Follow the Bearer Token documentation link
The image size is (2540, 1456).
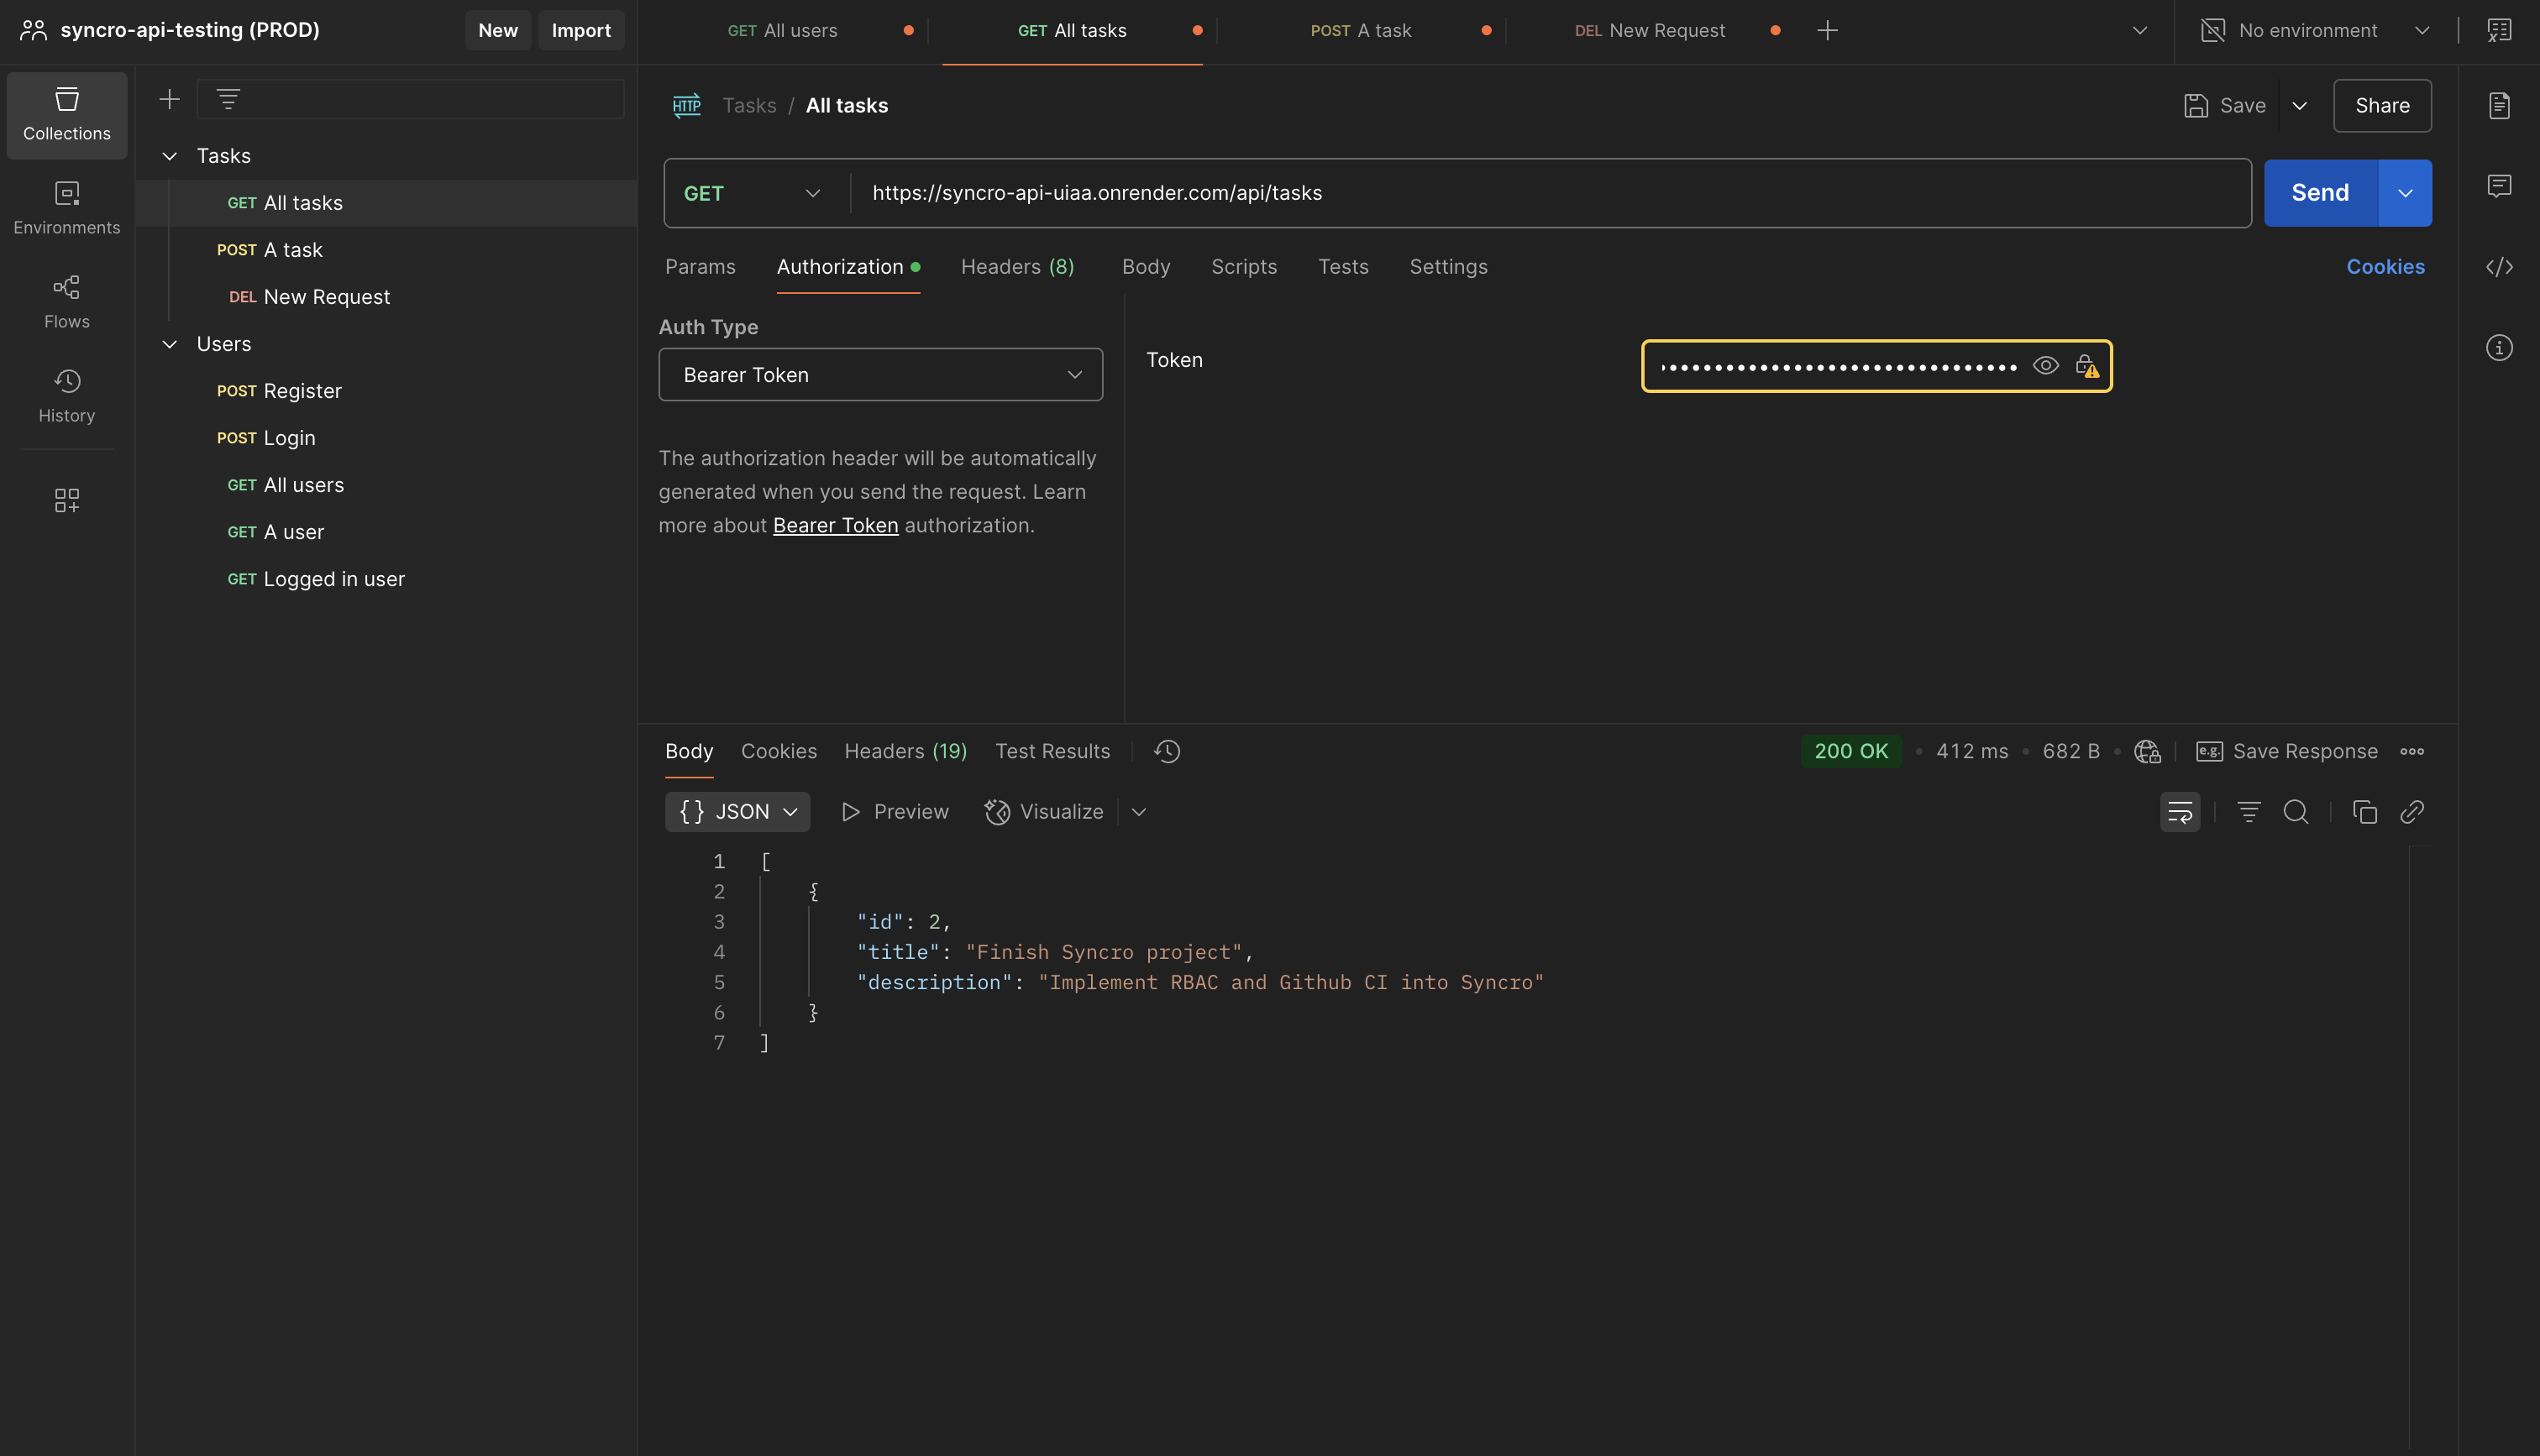pos(835,526)
